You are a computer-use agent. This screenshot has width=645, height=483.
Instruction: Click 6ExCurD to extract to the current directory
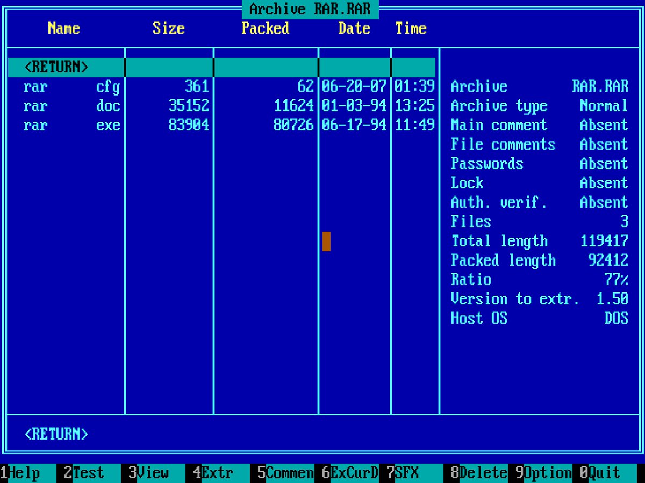350,473
